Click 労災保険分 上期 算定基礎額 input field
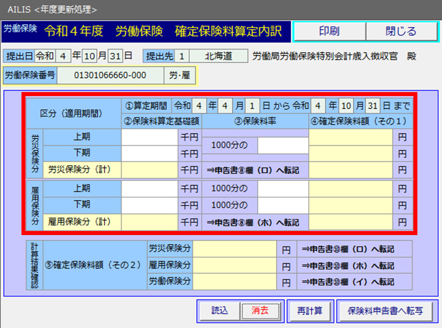 [x=149, y=138]
